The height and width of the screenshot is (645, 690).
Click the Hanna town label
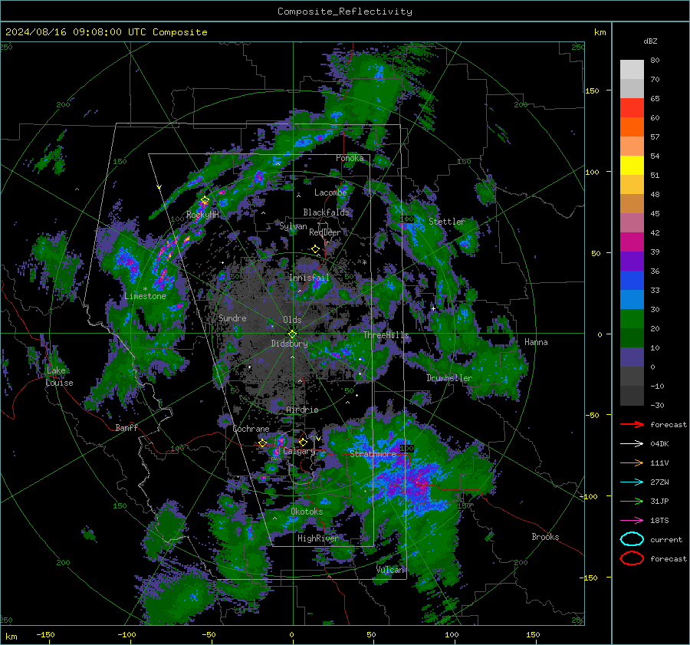point(536,342)
